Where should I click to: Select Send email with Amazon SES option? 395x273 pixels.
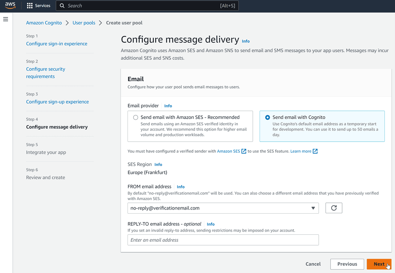(135, 117)
